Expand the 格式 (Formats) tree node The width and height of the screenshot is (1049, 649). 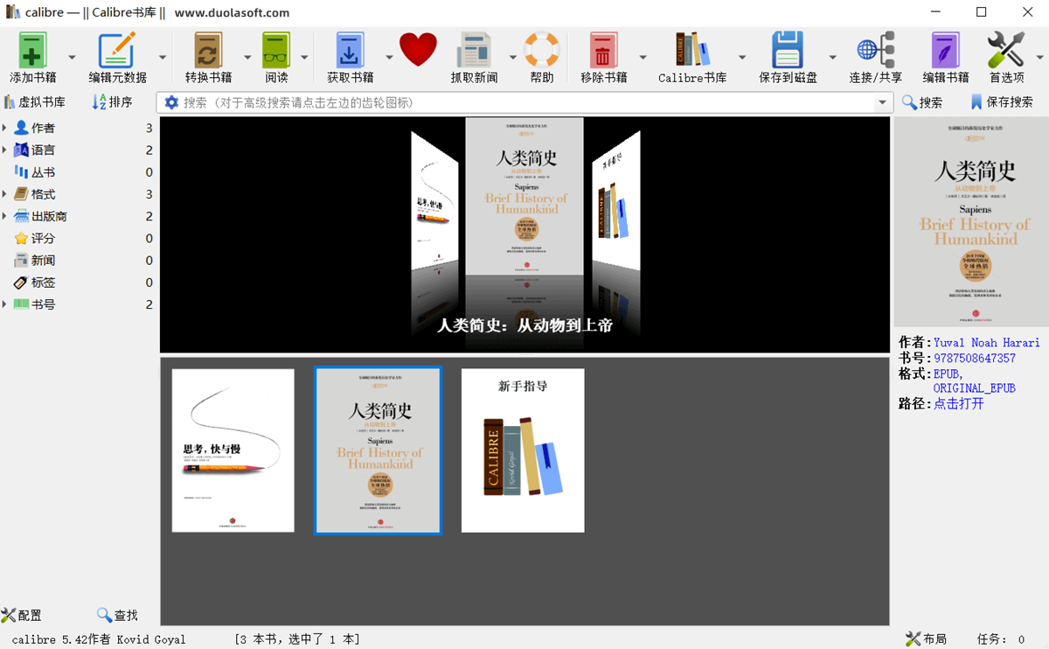coord(5,194)
